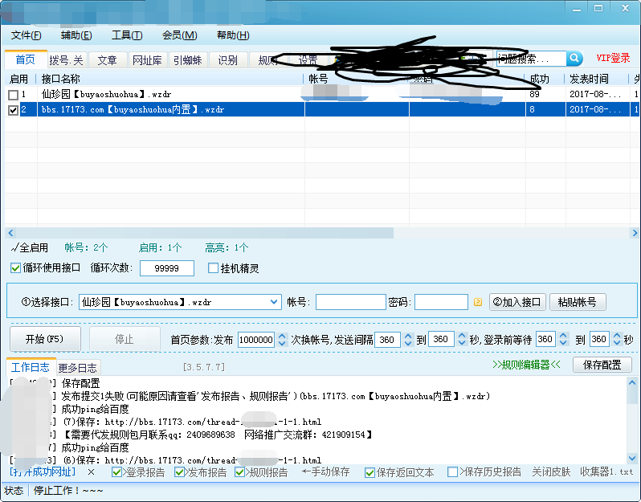
Task: Click the 发布 count field 1000000
Action: (x=256, y=340)
